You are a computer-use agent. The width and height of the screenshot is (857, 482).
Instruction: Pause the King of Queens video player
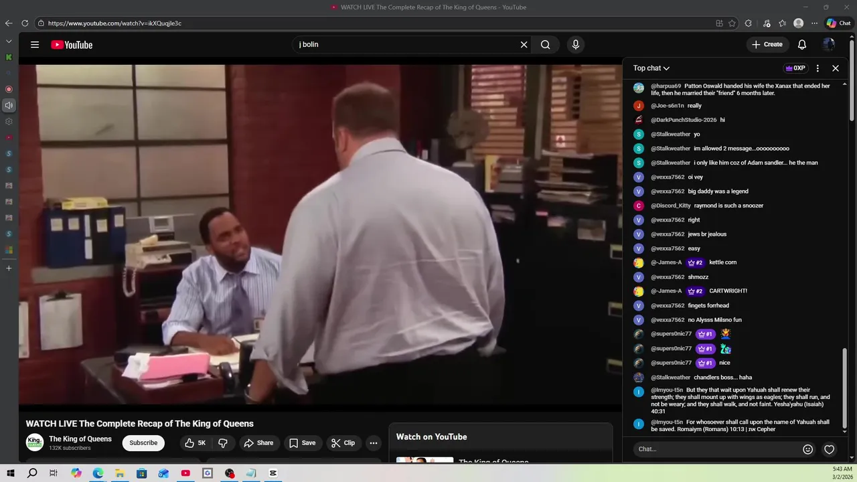click(320, 234)
